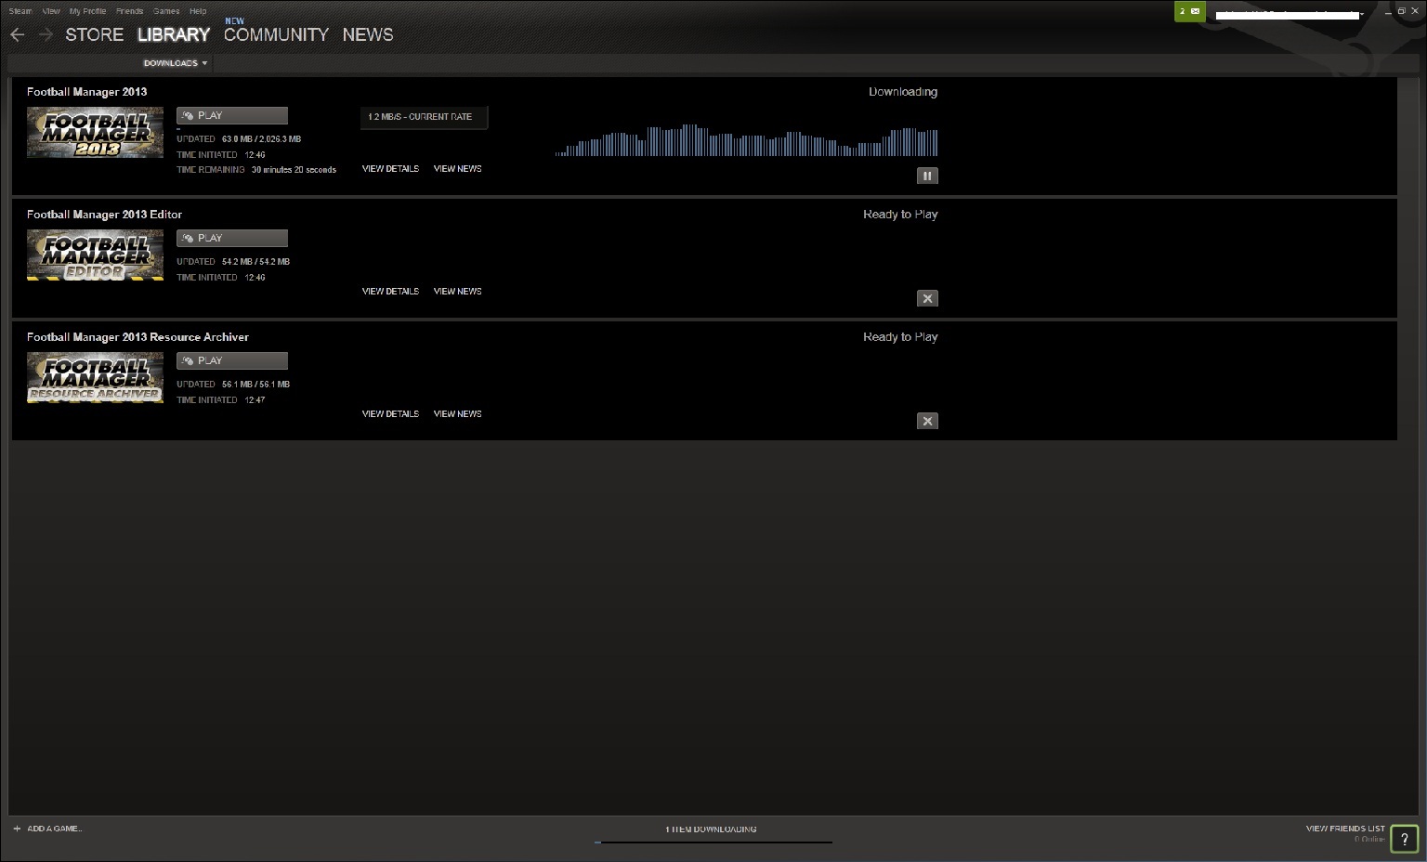This screenshot has height=862, width=1427.
Task: Switch to the Community tab
Action: coord(276,34)
